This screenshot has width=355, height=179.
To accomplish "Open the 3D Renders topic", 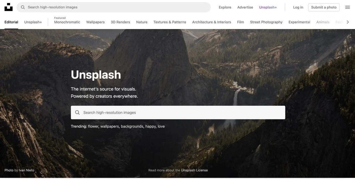I will [120, 22].
